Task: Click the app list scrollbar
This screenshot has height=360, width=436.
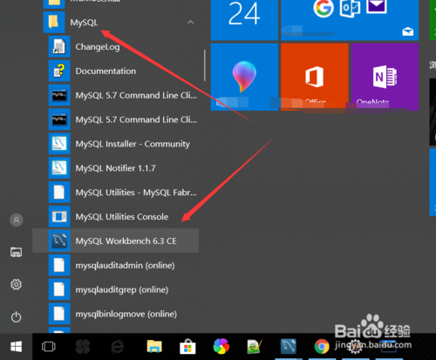Action: pos(205,65)
